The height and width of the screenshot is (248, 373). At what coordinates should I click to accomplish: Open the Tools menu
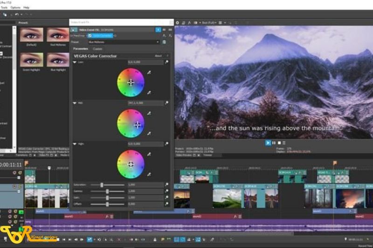tap(4, 7)
